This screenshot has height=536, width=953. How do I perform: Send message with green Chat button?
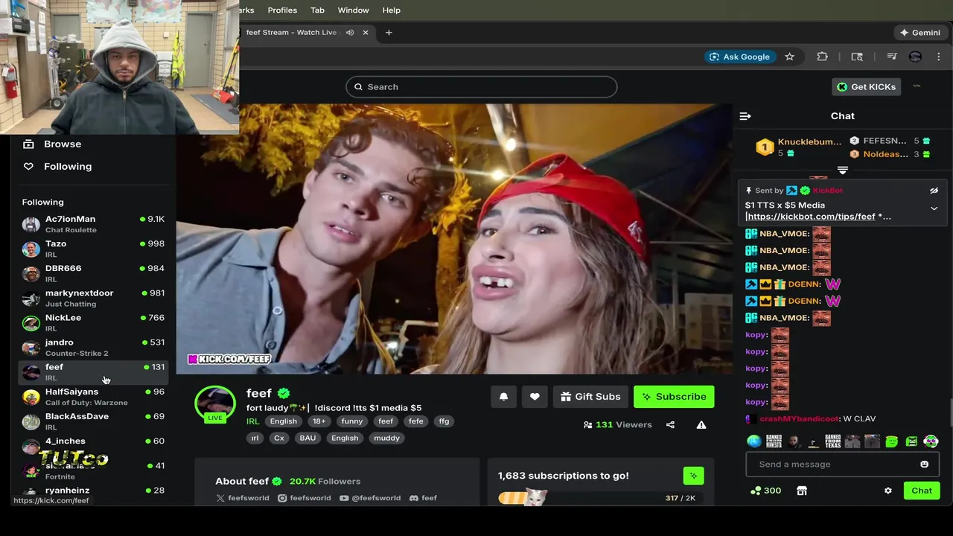[x=922, y=491]
